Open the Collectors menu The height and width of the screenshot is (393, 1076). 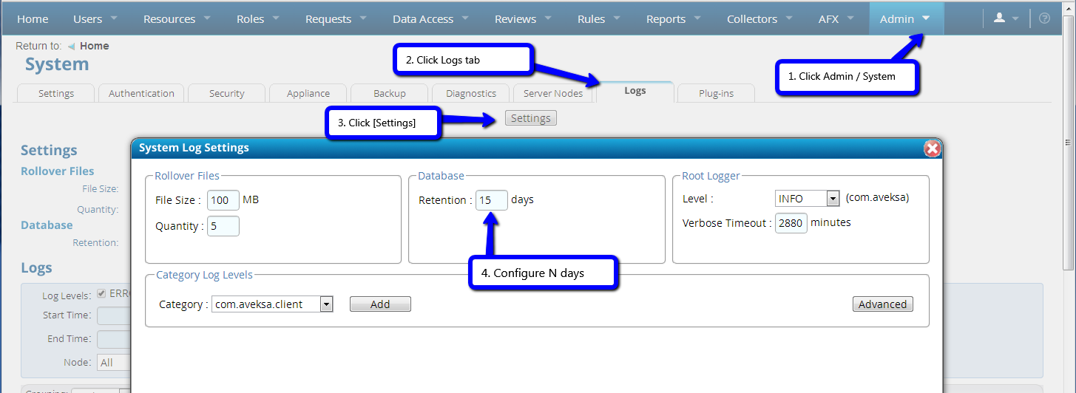[x=759, y=19]
